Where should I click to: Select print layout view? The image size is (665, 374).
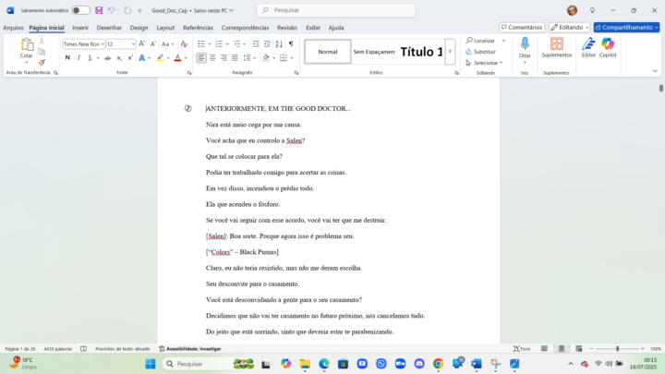point(562,348)
